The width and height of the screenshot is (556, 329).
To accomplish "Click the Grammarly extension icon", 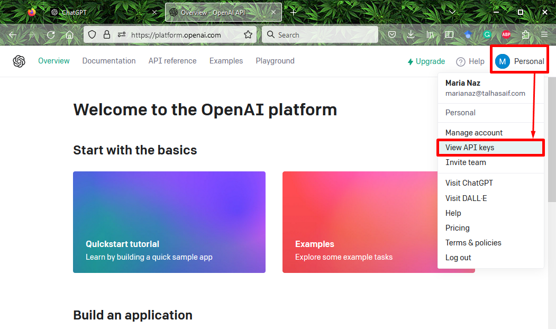I will click(x=487, y=35).
